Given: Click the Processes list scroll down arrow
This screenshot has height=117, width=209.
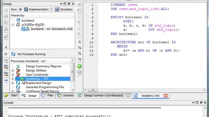Looking at the screenshot, I should pyautogui.click(x=72, y=90).
